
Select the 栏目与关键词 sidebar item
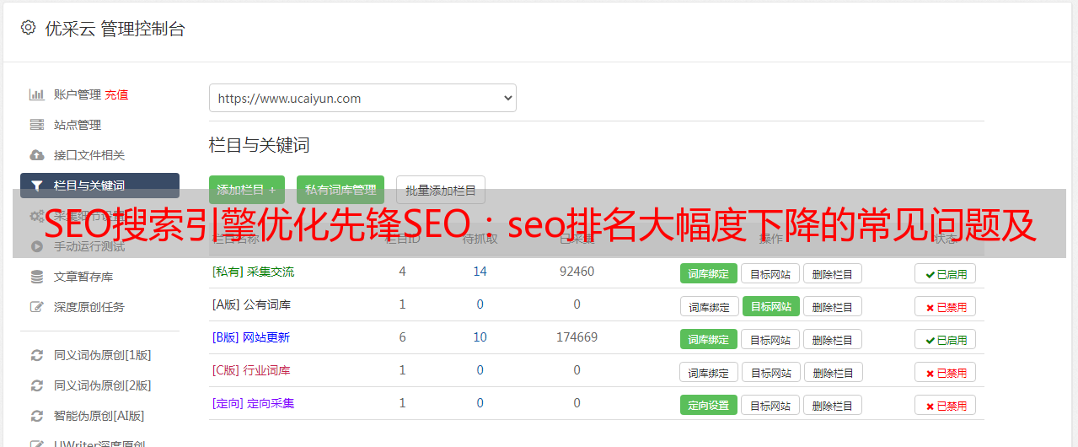coord(99,186)
